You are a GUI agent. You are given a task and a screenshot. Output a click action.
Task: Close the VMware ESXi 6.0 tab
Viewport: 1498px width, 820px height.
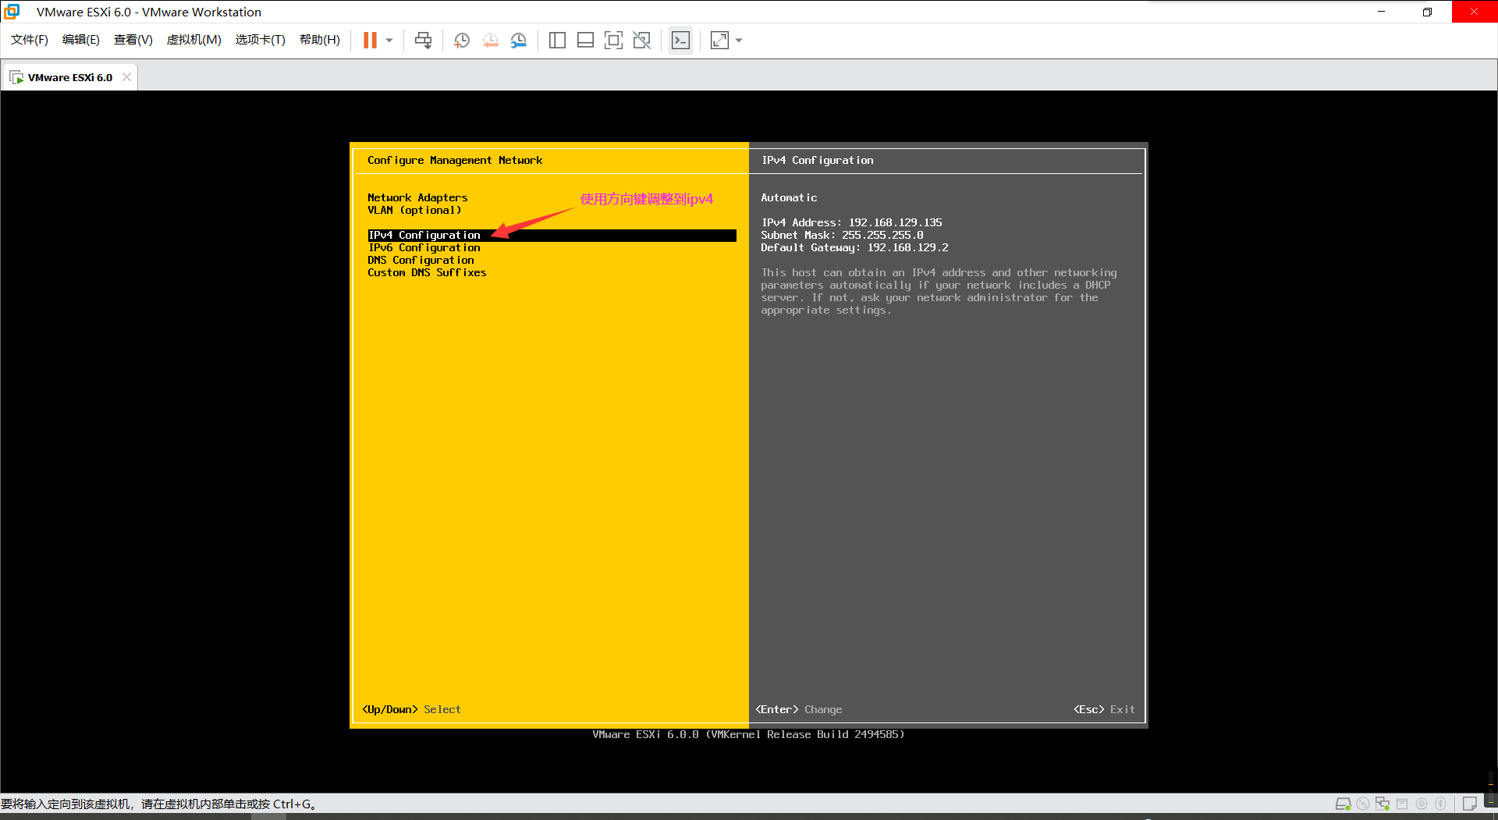tap(126, 77)
